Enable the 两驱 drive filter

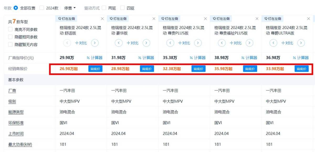[x=104, y=8]
